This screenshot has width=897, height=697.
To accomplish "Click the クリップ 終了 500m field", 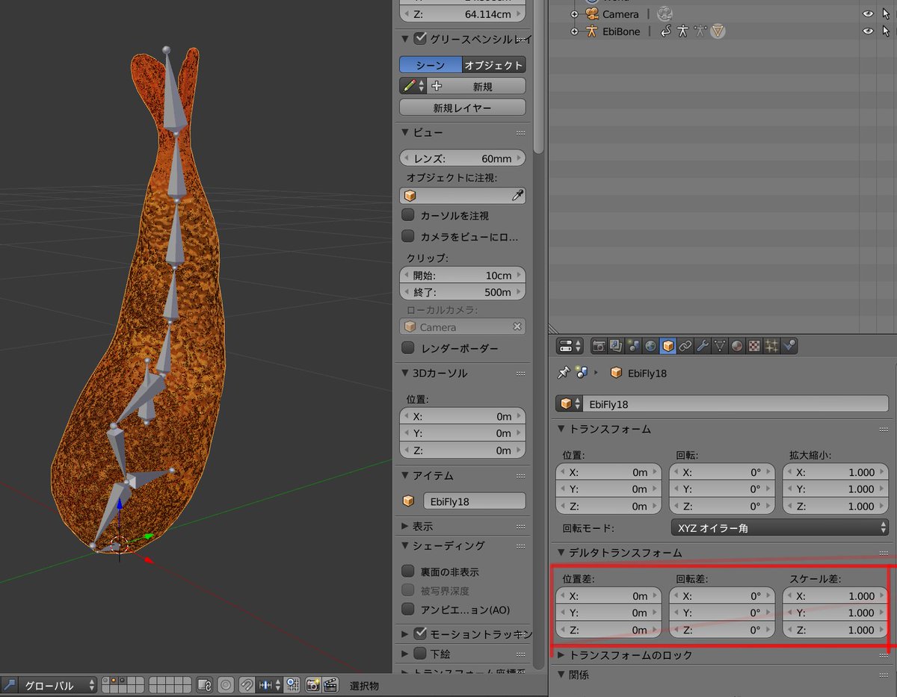I will [x=463, y=292].
